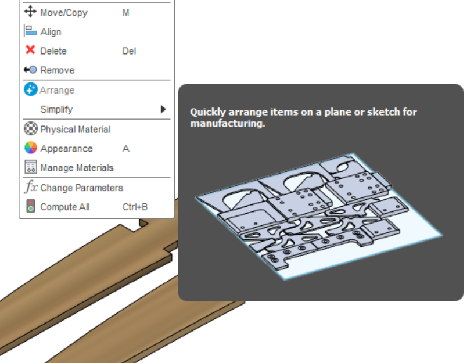The height and width of the screenshot is (363, 474).
Task: Click the fx Change Parameters icon
Action: [30, 188]
